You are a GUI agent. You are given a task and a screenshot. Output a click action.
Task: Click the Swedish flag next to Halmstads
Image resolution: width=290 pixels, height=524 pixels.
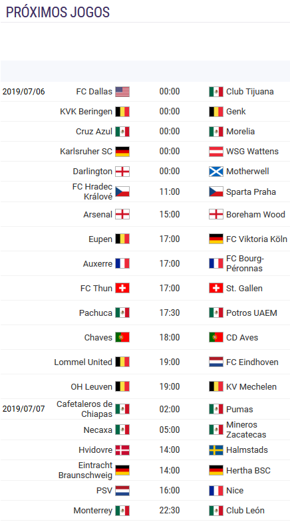(216, 450)
